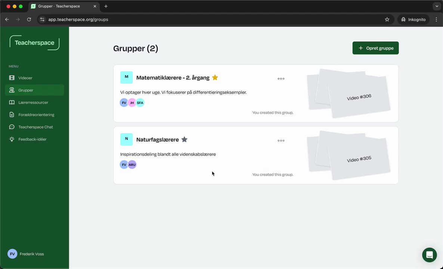Open Video #306 thumbnail

coord(359,97)
